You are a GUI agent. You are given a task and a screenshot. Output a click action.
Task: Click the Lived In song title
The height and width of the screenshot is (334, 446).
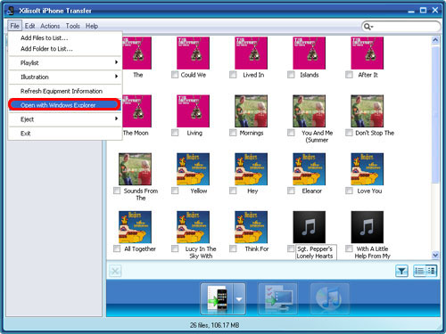[x=253, y=75]
